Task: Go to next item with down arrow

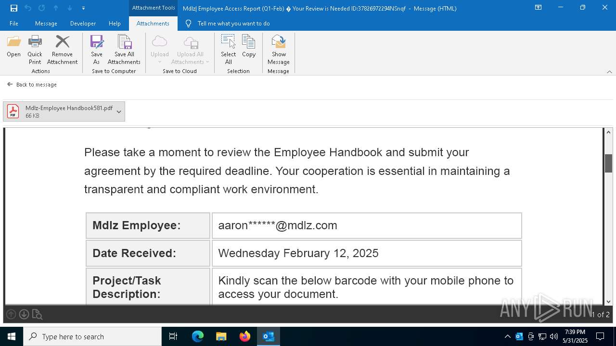Action: 70,8
